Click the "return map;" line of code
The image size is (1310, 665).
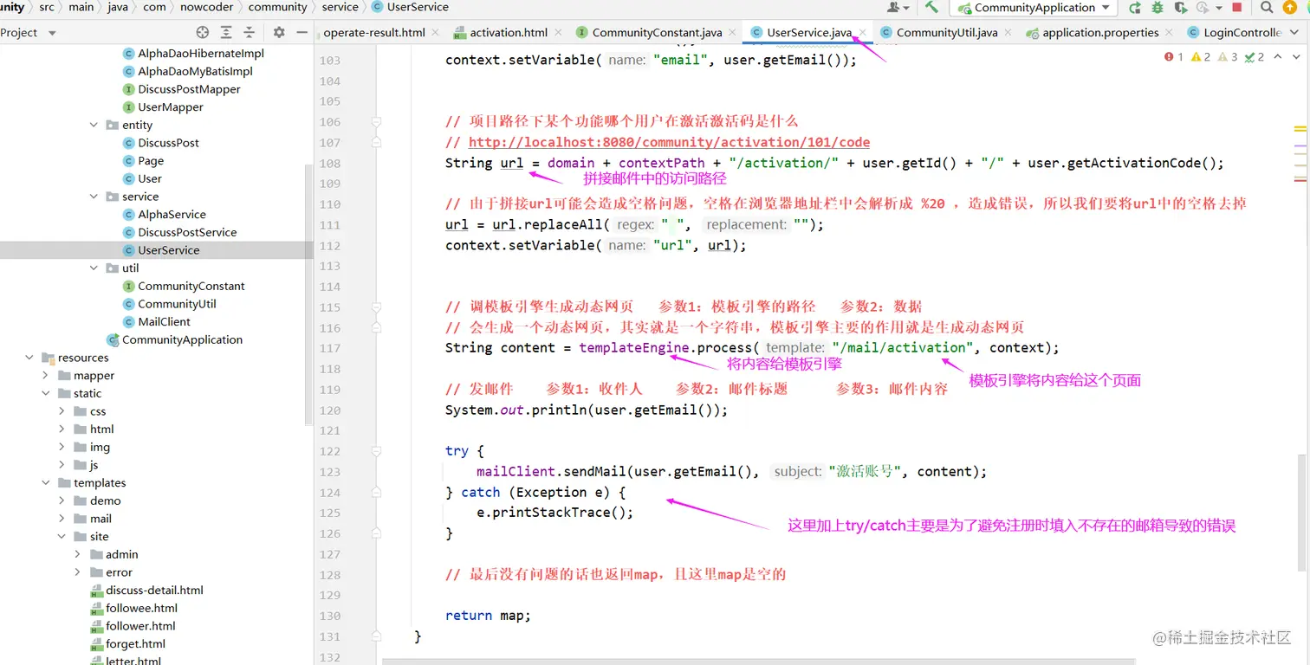tap(488, 616)
